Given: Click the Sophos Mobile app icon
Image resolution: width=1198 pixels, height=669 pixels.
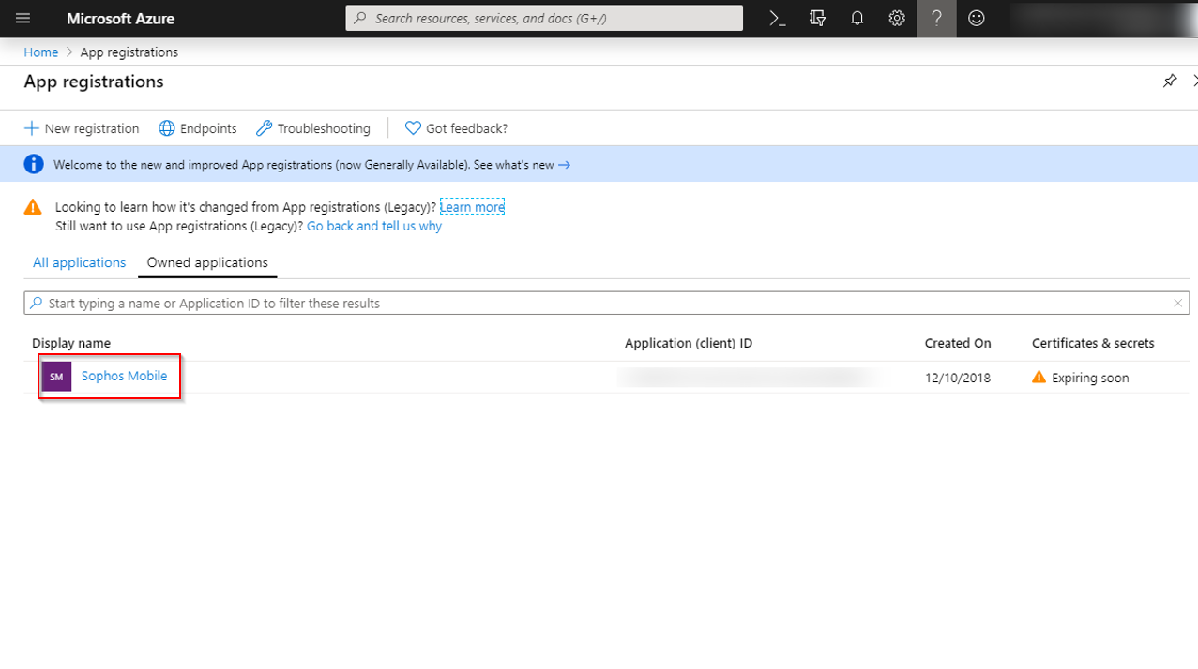Looking at the screenshot, I should pos(56,377).
